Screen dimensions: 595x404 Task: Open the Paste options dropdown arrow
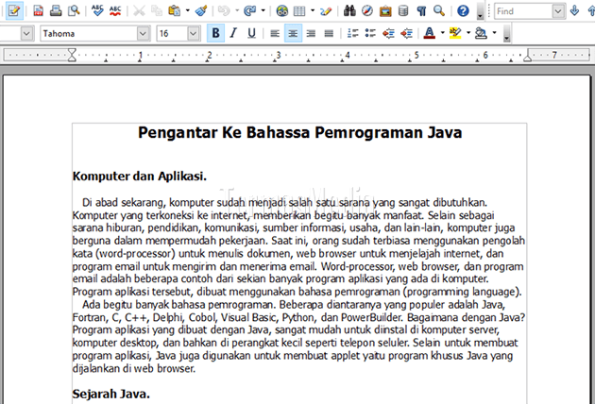pos(187,11)
